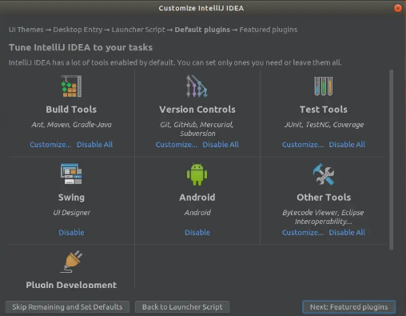The height and width of the screenshot is (316, 406).
Task: Disable the Android plugin
Action: [197, 233]
